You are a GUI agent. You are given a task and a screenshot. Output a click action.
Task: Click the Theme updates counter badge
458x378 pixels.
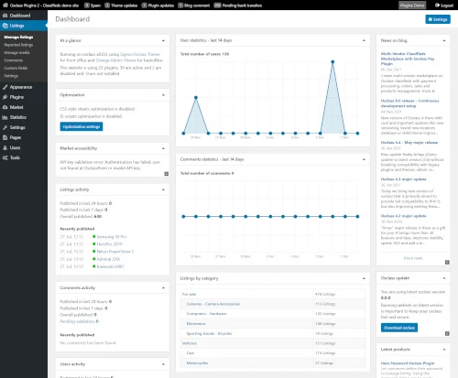point(107,5)
